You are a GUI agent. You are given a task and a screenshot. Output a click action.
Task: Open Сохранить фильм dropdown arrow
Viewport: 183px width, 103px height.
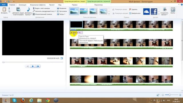pos(167,15)
